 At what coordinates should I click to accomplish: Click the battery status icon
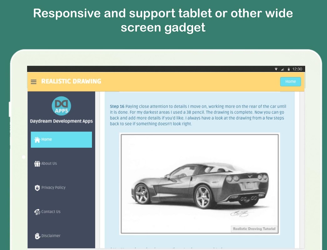pyautogui.click(x=289, y=69)
